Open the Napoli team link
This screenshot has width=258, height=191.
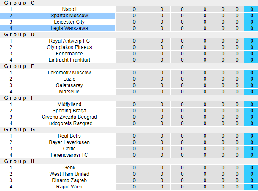pyautogui.click(x=69, y=9)
